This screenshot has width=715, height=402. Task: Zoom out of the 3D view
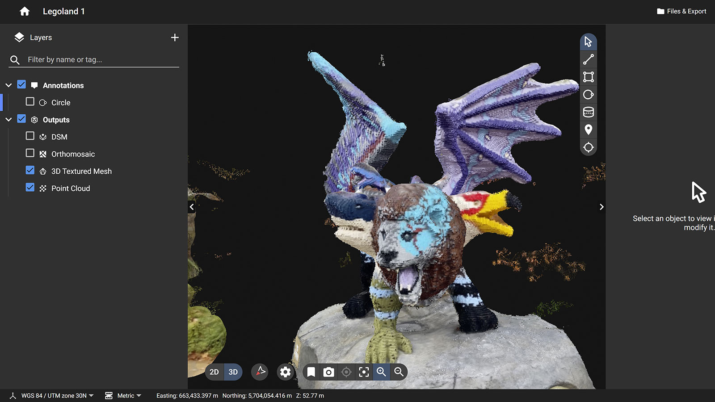pyautogui.click(x=399, y=372)
